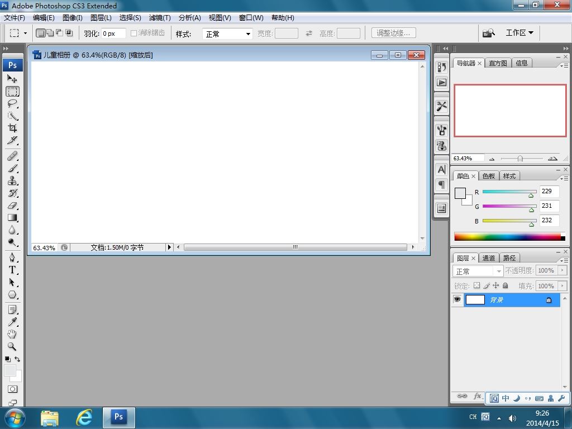572x429 pixels.
Task: Open Adobe Bridge from options bar
Action: pyautogui.click(x=489, y=33)
